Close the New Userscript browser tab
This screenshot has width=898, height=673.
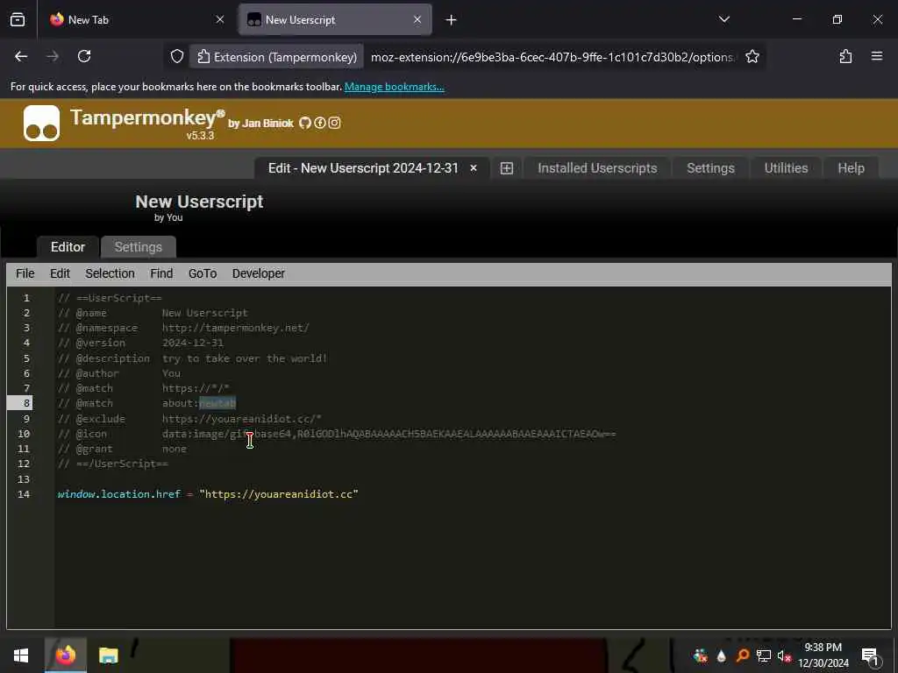point(417,20)
